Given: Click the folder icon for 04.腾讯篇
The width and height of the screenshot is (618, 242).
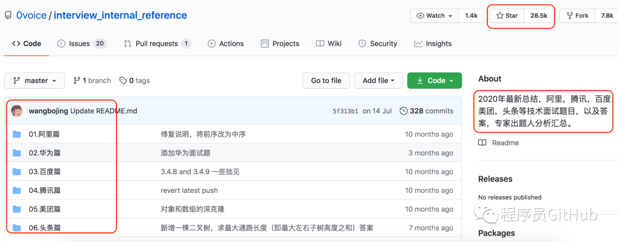Looking at the screenshot, I should (x=17, y=191).
